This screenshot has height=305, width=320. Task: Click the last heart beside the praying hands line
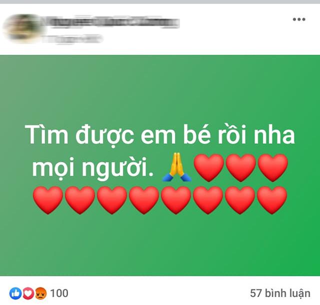point(273,167)
